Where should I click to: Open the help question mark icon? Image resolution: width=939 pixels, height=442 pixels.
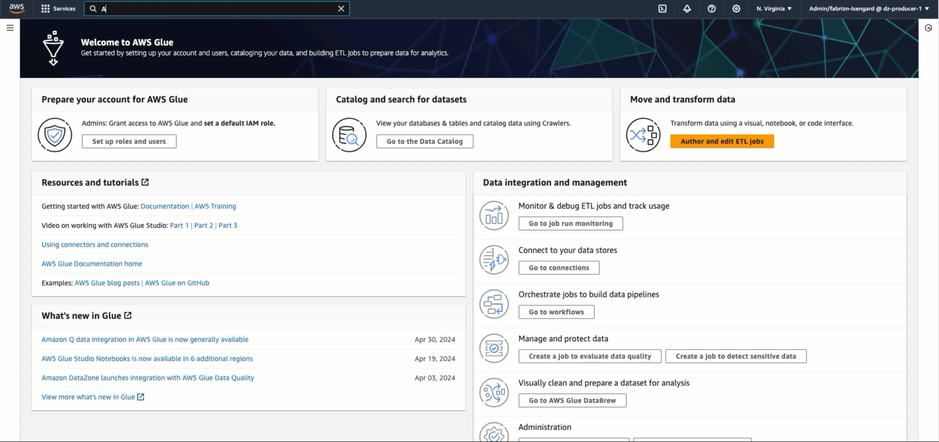tap(712, 8)
